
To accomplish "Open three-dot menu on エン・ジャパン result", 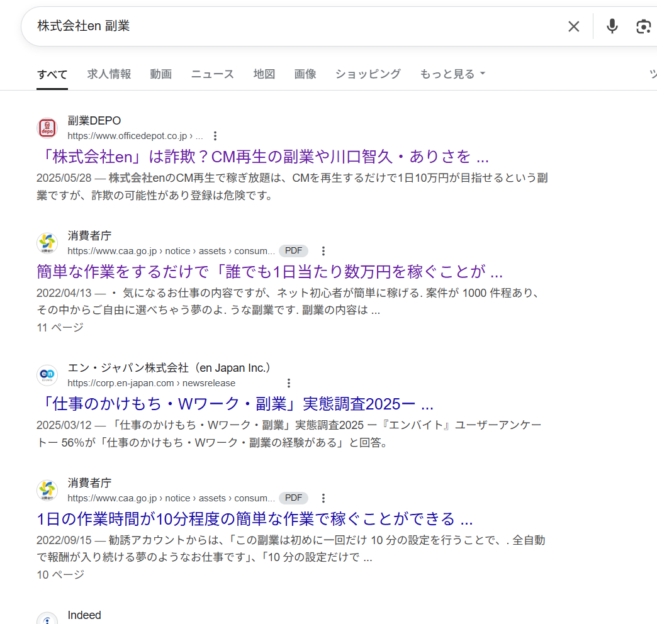I will [289, 382].
